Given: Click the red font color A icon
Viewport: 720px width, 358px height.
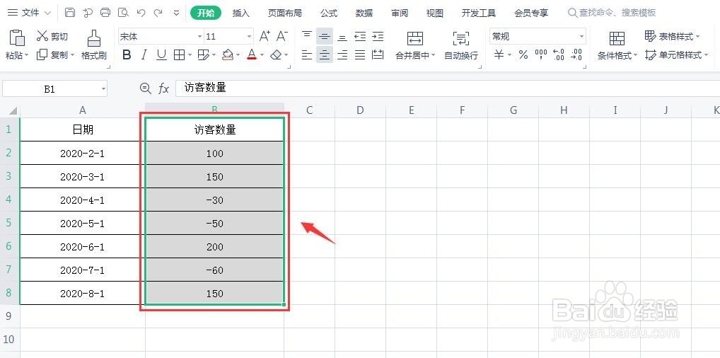Looking at the screenshot, I should (x=252, y=55).
